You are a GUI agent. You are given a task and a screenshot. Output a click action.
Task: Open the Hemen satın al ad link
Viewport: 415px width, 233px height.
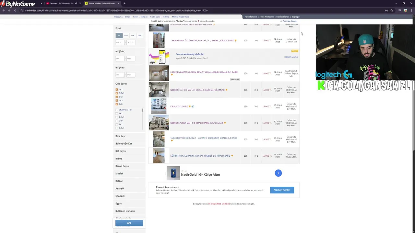coord(291,57)
